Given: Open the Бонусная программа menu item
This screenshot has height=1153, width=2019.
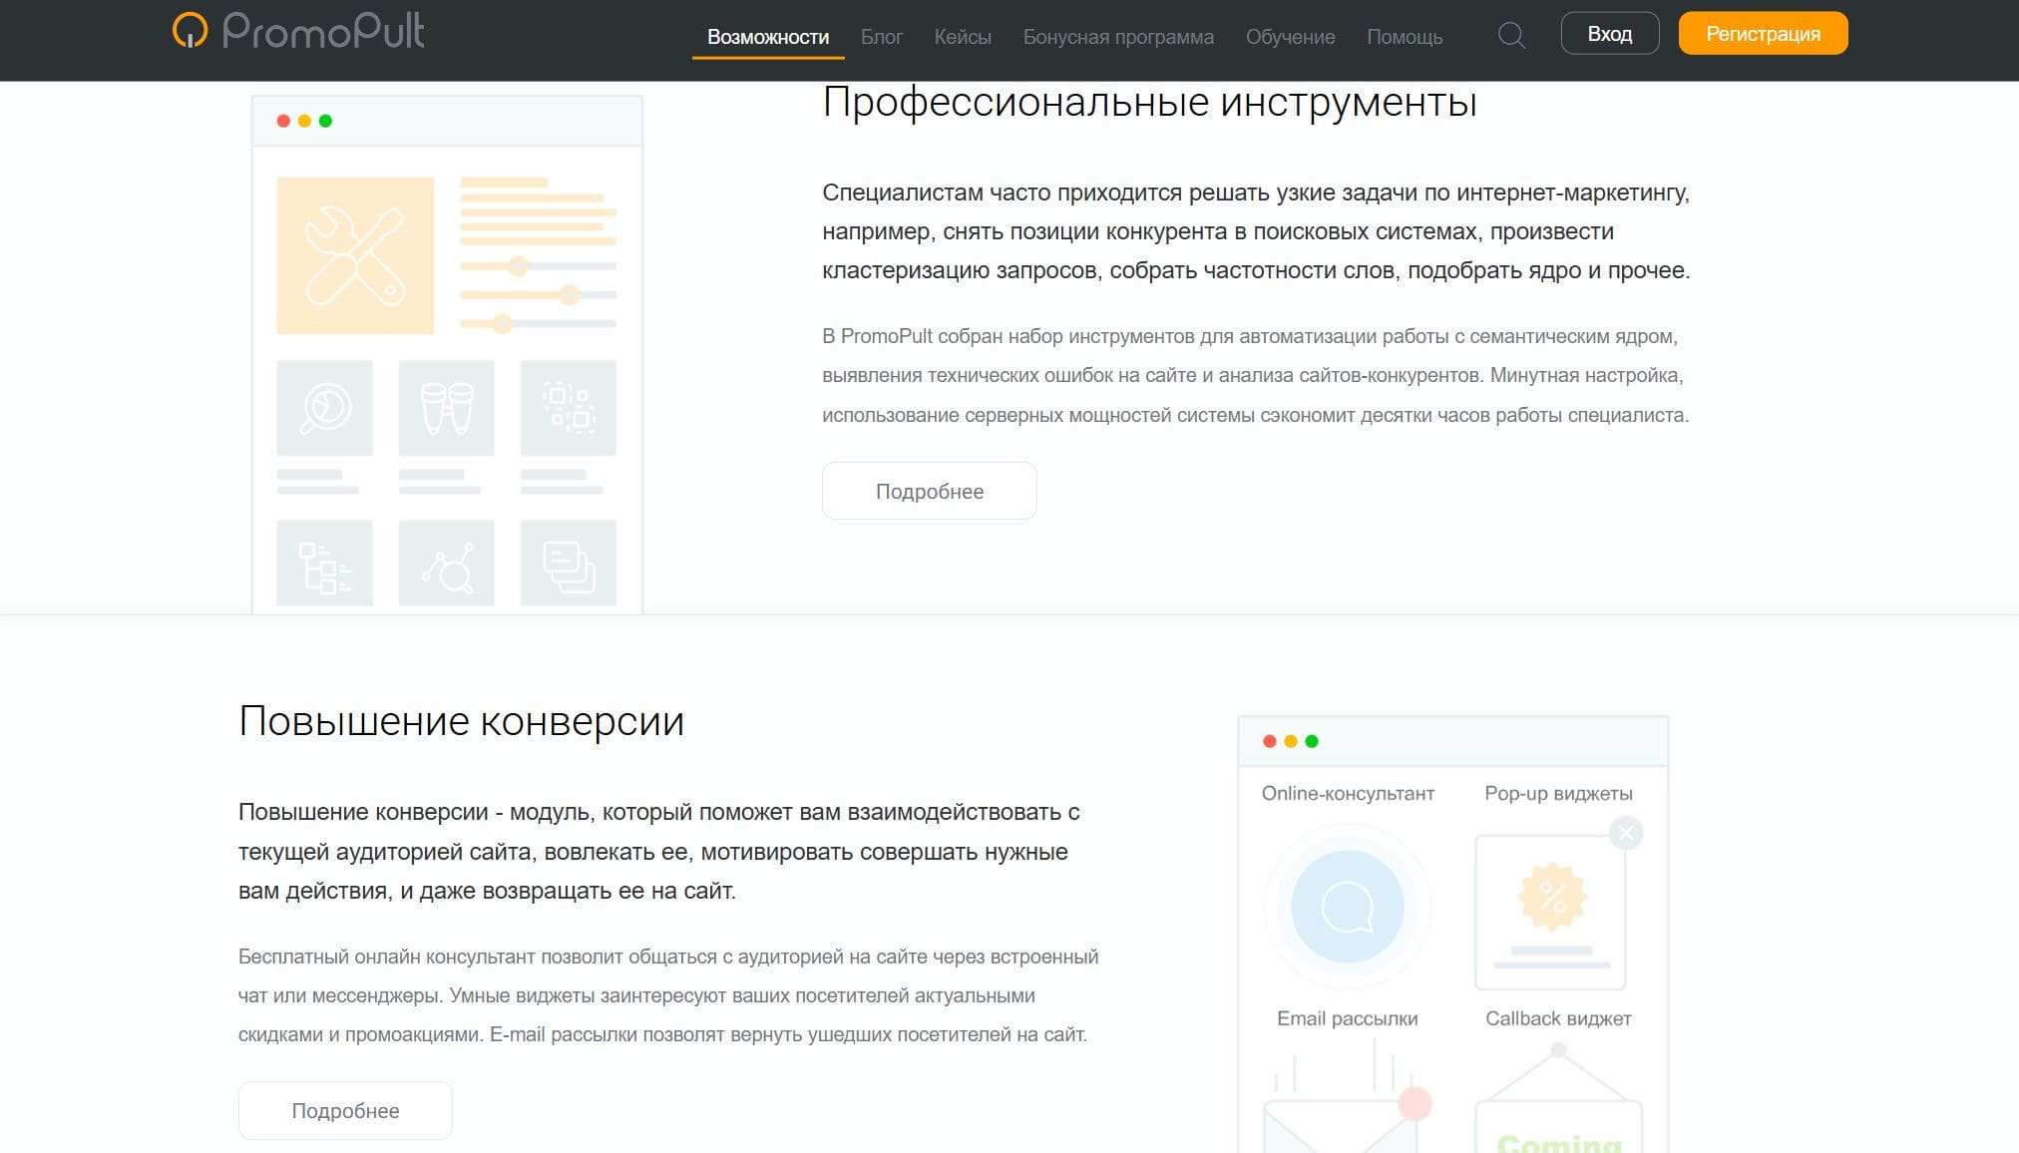Looking at the screenshot, I should (1118, 37).
